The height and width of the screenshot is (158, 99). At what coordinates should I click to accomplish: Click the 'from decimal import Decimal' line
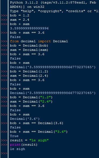click(39, 41)
